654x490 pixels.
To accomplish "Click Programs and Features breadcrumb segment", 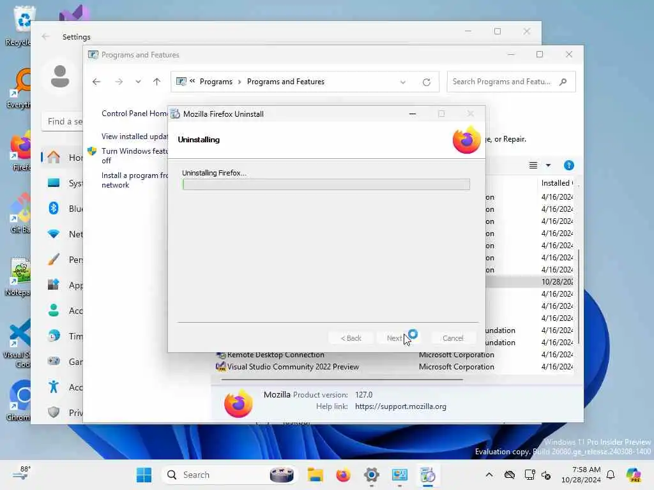I will coord(285,82).
